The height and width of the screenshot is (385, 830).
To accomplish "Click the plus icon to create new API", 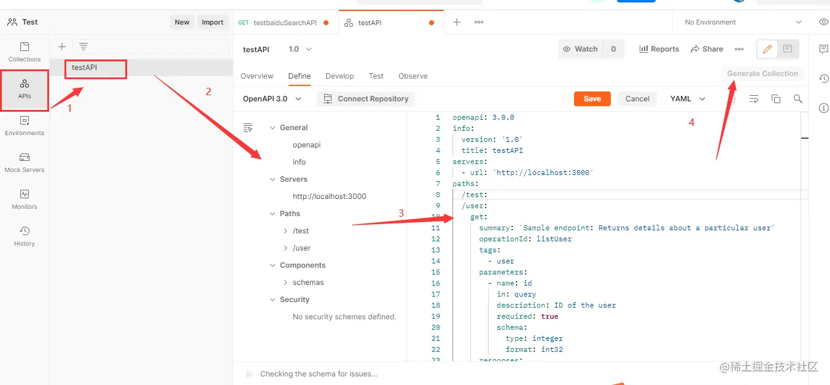I will pos(61,47).
